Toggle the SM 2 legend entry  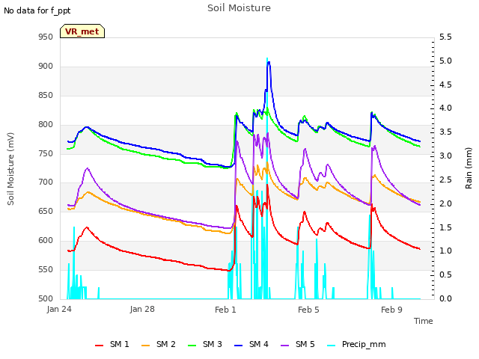[158, 344]
